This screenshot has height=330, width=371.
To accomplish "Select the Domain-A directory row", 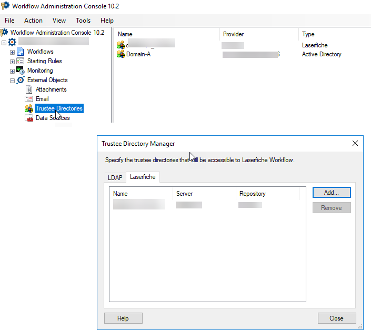I will 138,54.
